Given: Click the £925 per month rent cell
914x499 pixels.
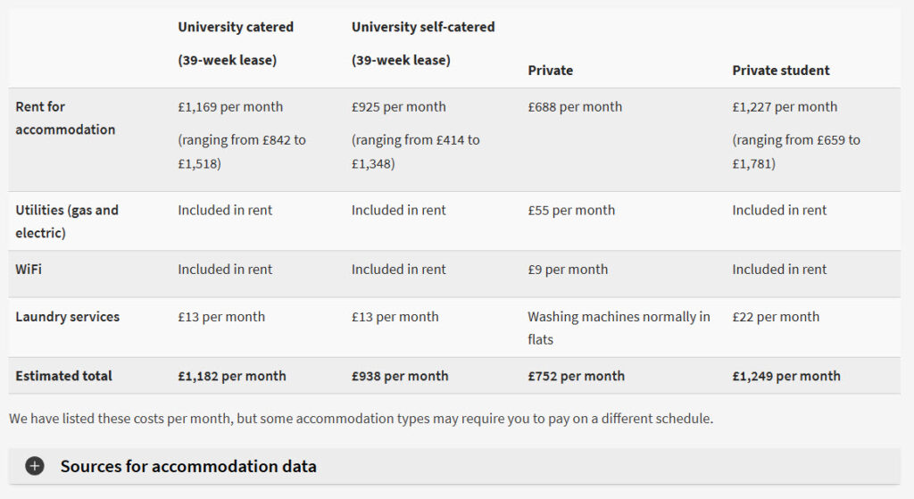Looking at the screenshot, I should coord(398,107).
